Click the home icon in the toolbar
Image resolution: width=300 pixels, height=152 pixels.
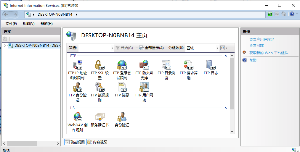pyautogui.click(x=283, y=14)
